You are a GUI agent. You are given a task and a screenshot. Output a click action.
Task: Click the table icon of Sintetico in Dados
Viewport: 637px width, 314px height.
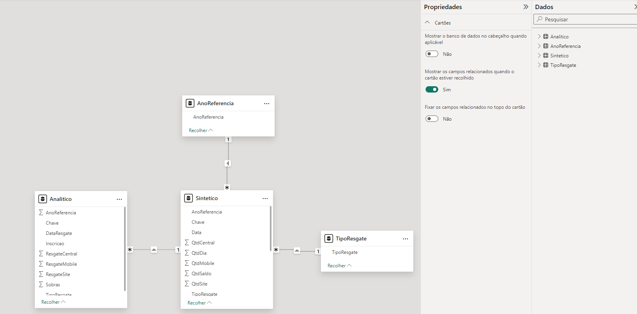pyautogui.click(x=546, y=55)
